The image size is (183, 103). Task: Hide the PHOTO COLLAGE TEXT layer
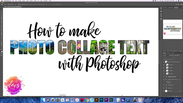(164, 76)
